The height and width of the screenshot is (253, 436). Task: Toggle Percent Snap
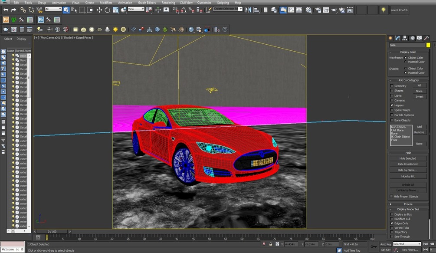(x=191, y=10)
